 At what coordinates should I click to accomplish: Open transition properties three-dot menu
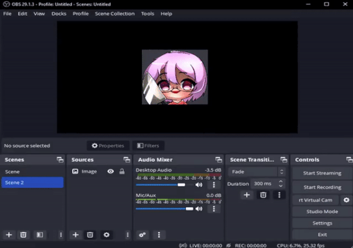pos(280,195)
